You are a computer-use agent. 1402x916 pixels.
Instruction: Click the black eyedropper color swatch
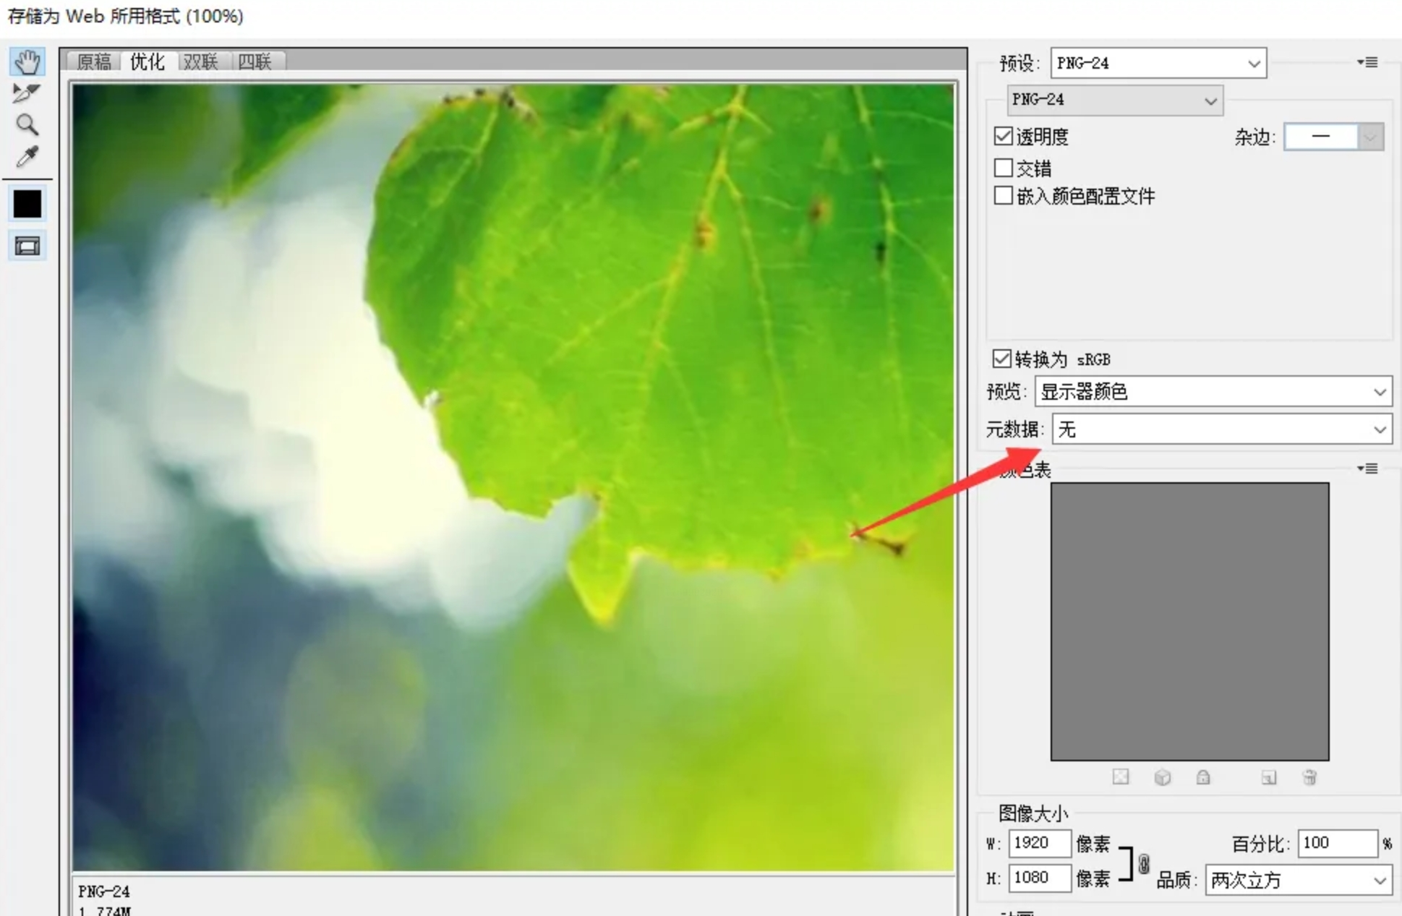tap(27, 205)
